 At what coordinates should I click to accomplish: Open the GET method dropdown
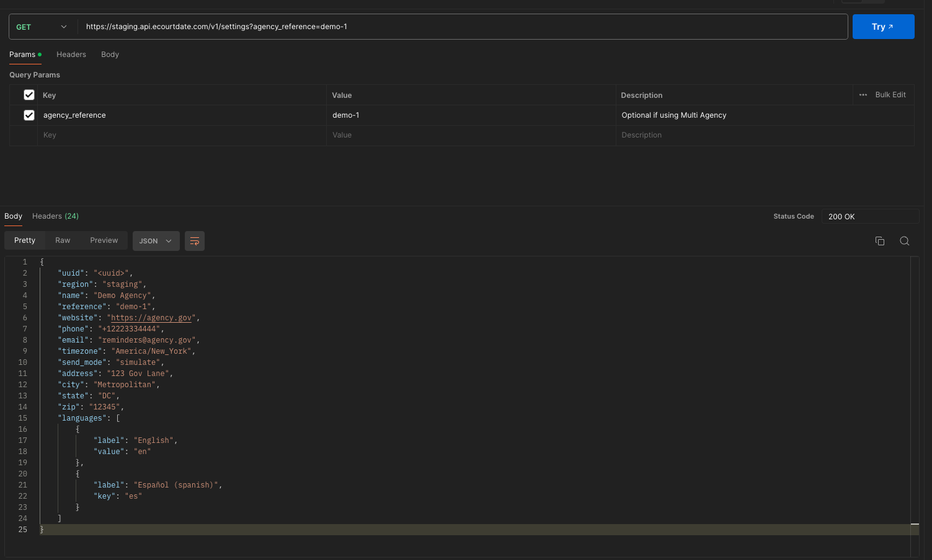[x=42, y=27]
